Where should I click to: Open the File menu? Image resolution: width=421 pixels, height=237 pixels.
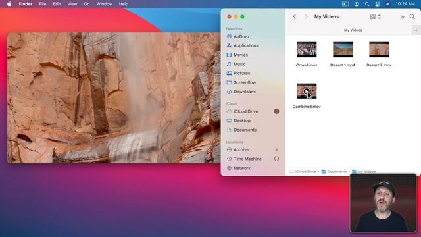(42, 4)
